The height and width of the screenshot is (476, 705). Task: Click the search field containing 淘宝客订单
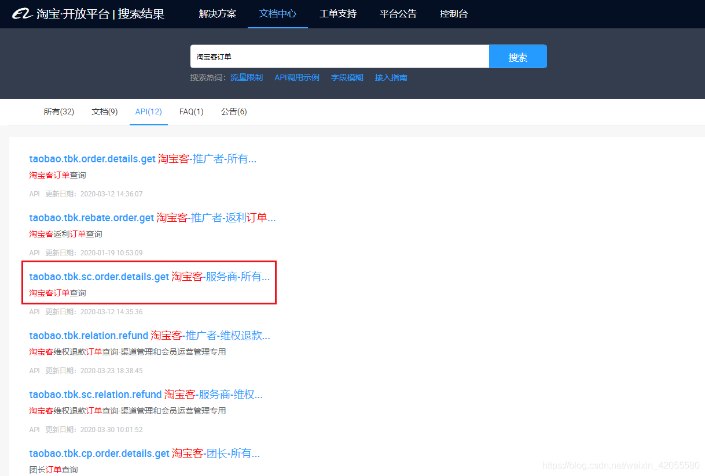pos(340,57)
